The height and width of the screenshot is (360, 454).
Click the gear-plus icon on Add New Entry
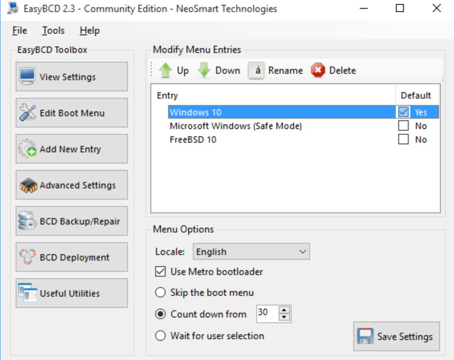pos(28,148)
